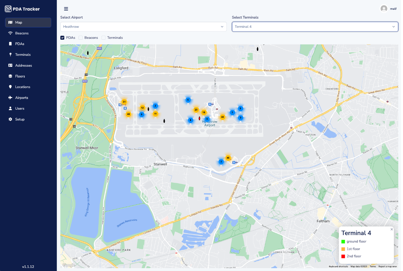Click the Stanwell Moor map label
Screen dimensions: 403x271
pyautogui.click(x=87, y=148)
